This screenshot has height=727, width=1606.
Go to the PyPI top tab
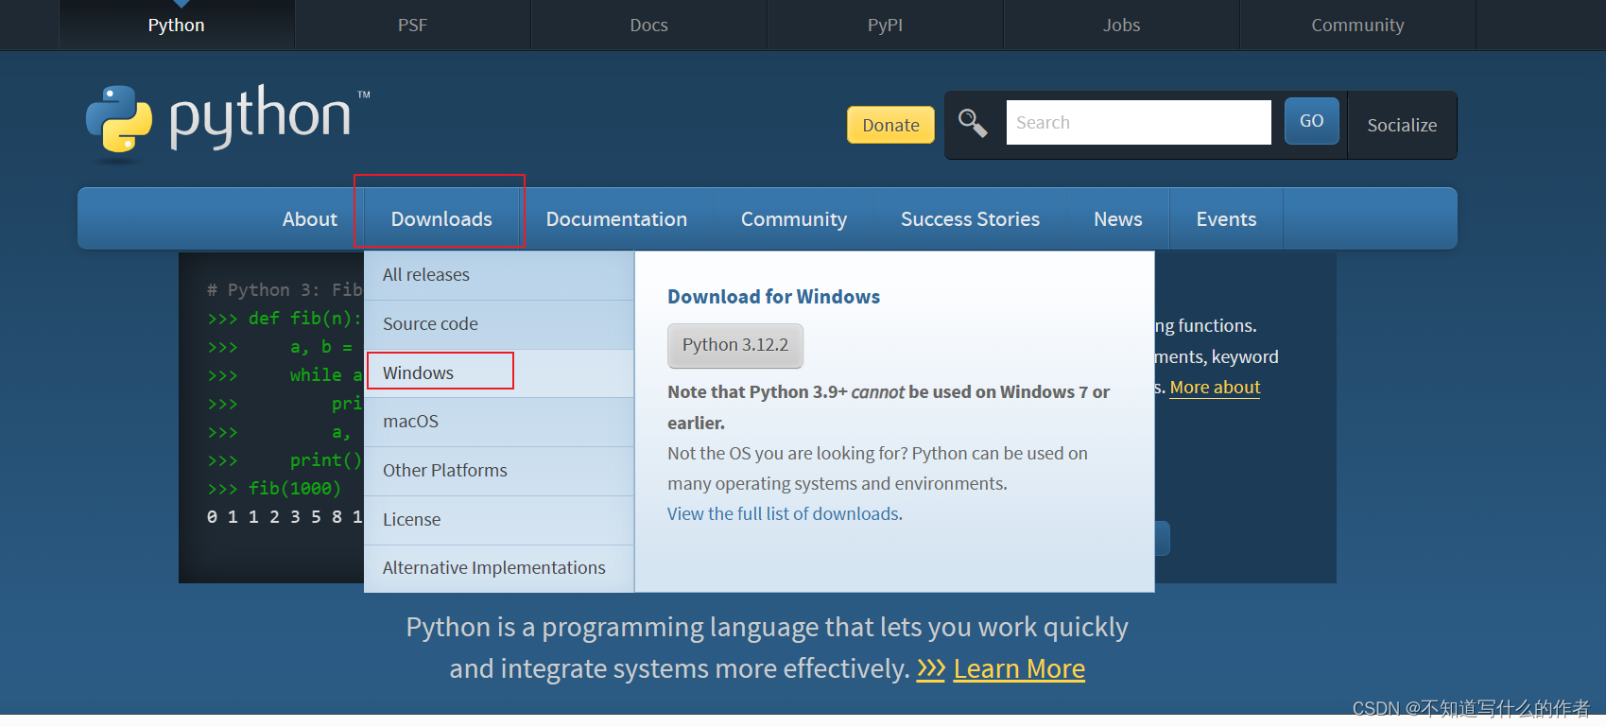point(886,25)
